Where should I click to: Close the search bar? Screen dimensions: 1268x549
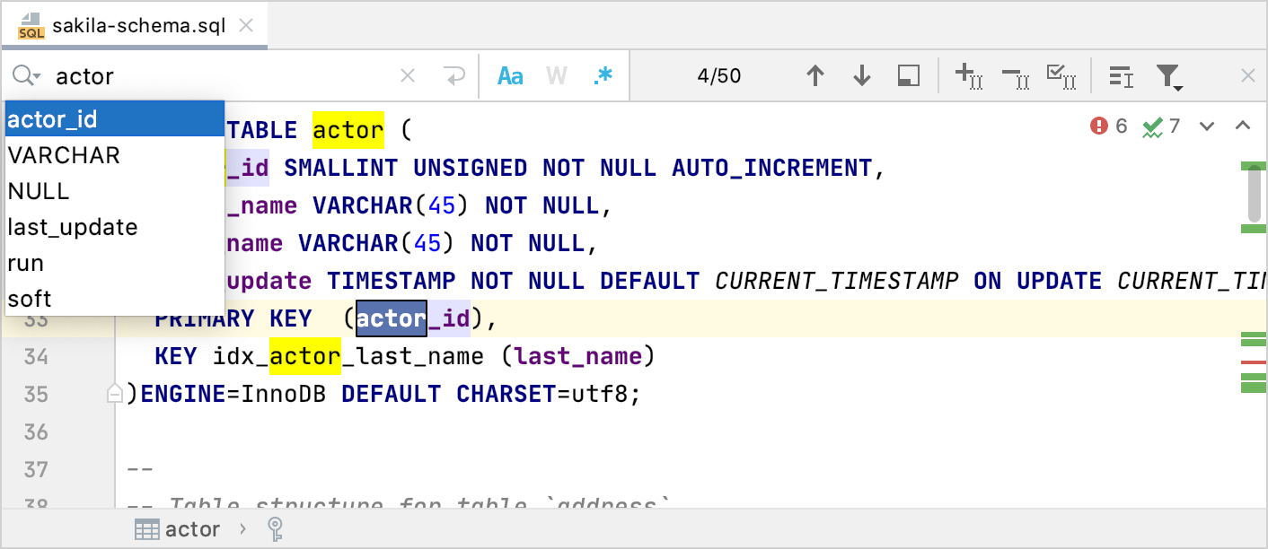click(1247, 76)
